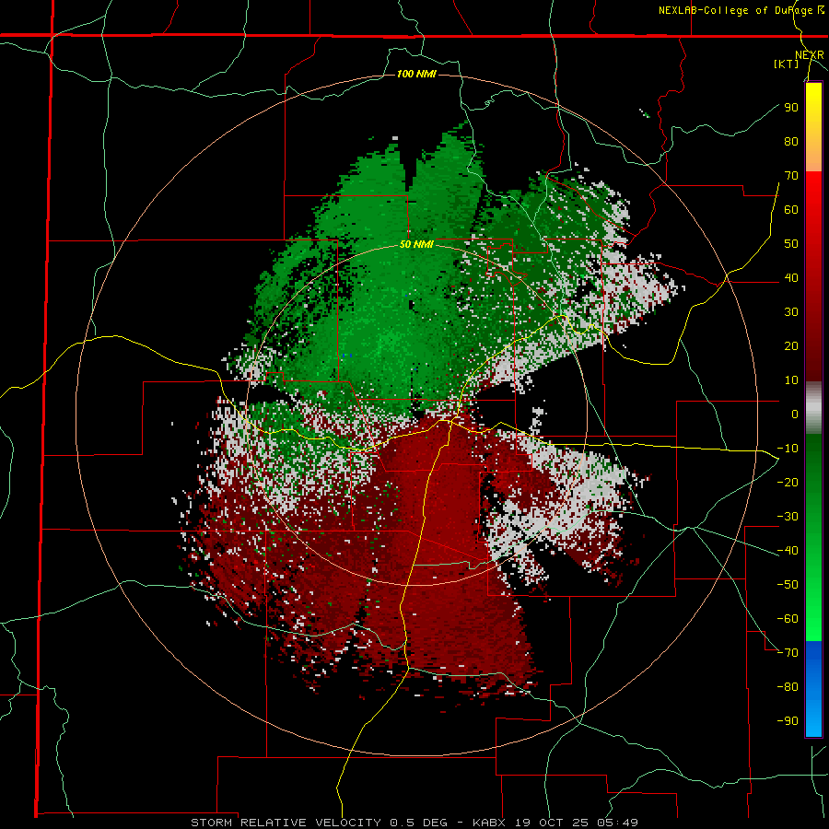Click the -10 value on velocity scale
The height and width of the screenshot is (829, 829).
pyautogui.click(x=788, y=449)
